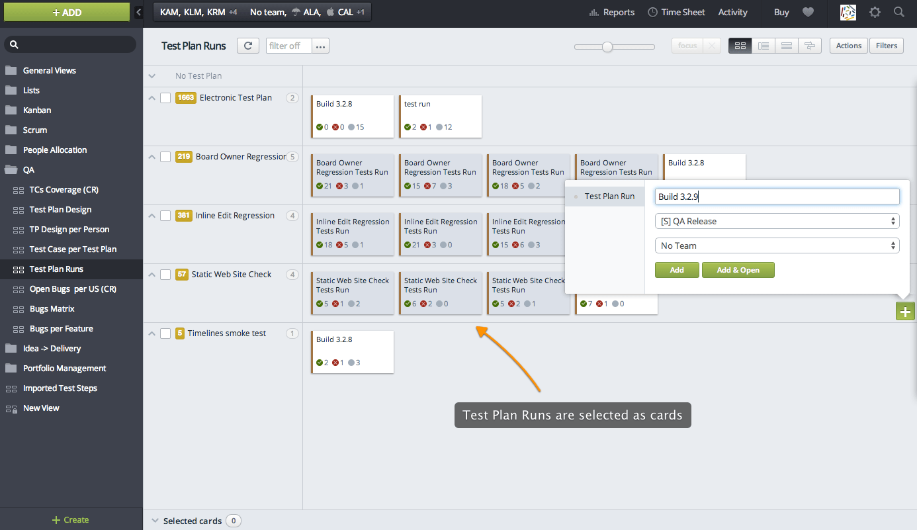Screen dimensions: 917x530
Task: Collapse the Inline Edit Regression row chevron
Action: [x=152, y=215]
